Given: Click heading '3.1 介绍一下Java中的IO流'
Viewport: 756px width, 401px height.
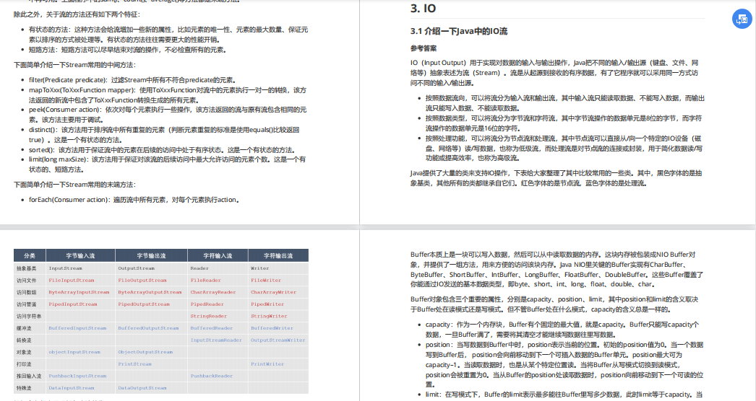Looking at the screenshot, I should [x=458, y=31].
